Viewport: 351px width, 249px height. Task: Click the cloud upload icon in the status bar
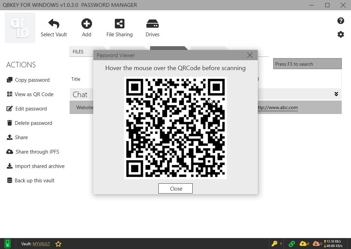(303, 244)
